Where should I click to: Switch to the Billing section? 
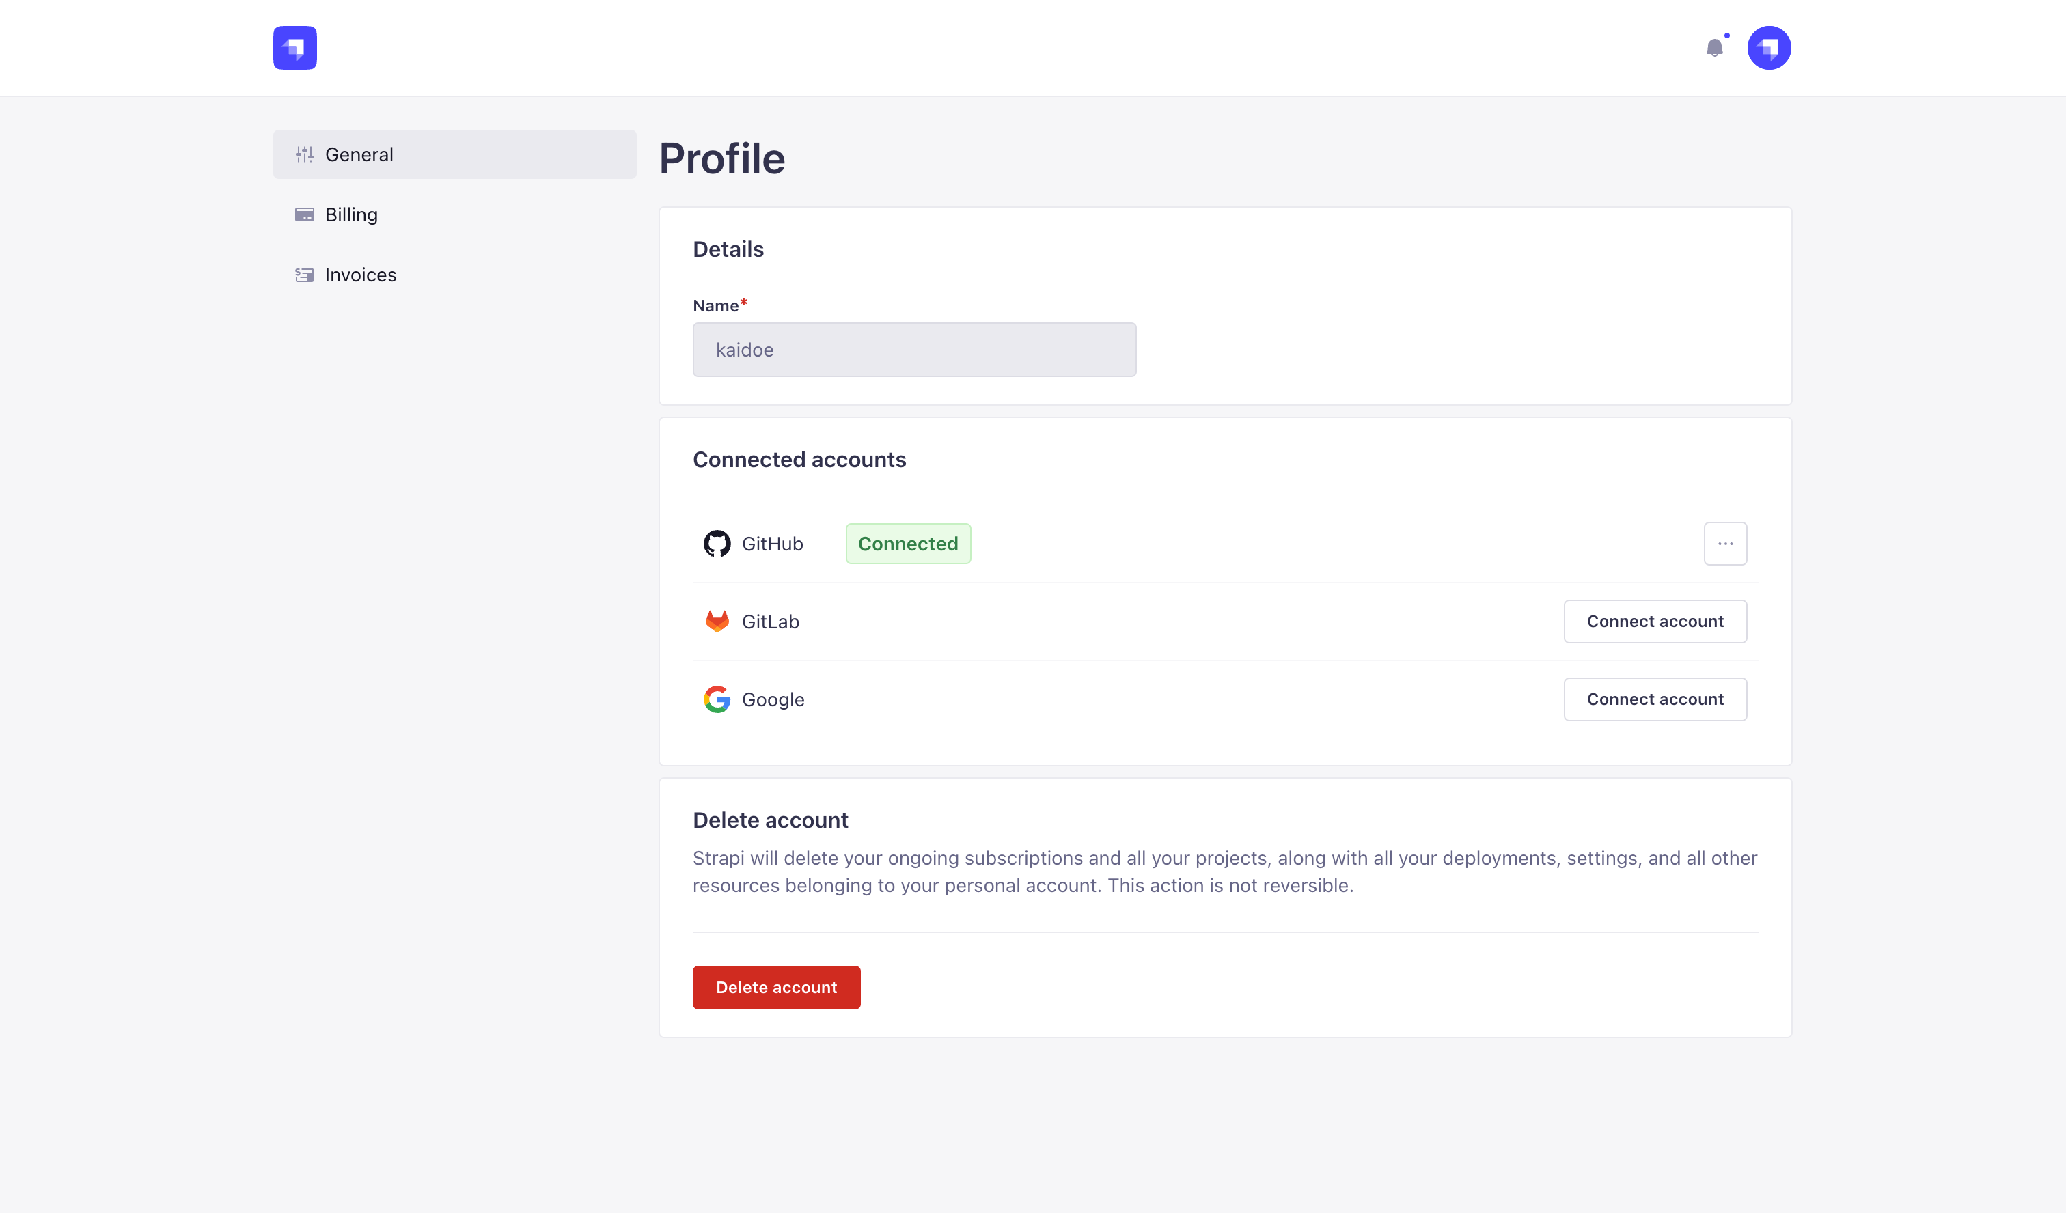point(351,214)
